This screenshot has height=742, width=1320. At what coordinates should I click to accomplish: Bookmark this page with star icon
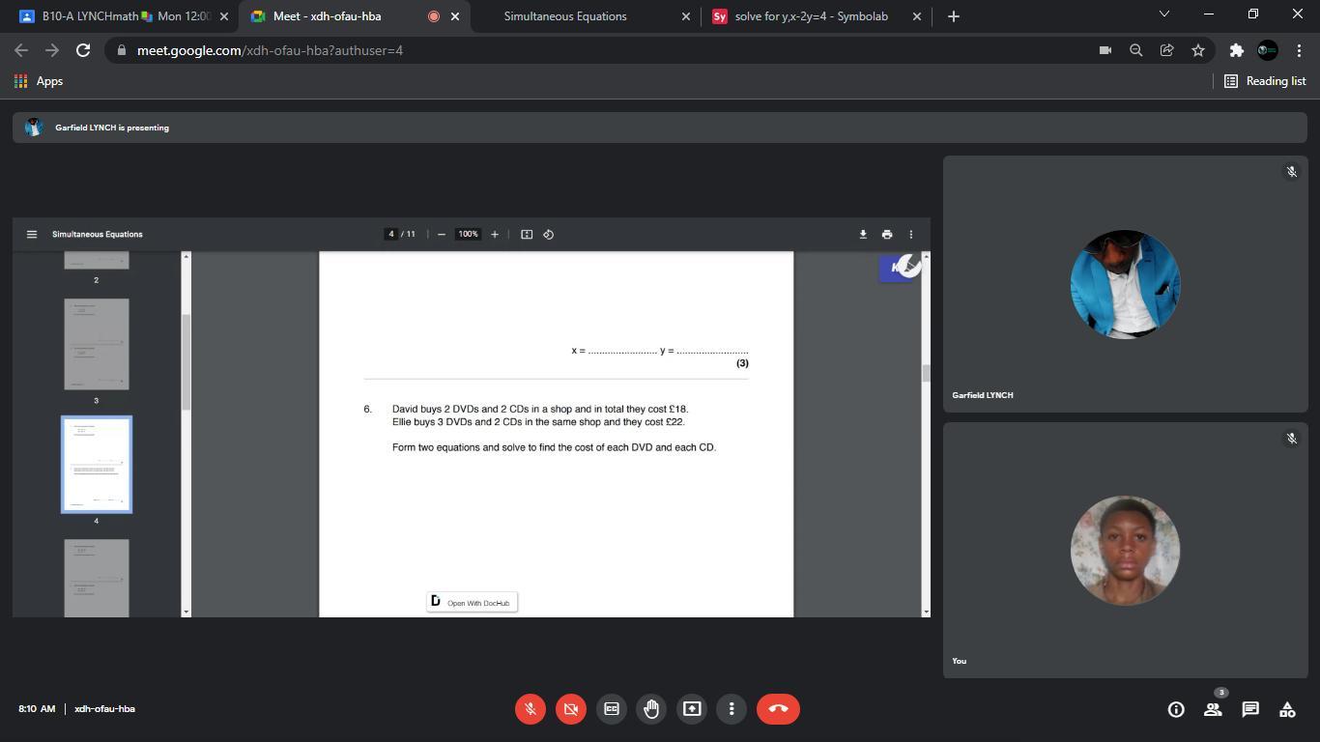1198,50
